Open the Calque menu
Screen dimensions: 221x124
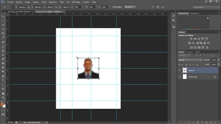36,2
